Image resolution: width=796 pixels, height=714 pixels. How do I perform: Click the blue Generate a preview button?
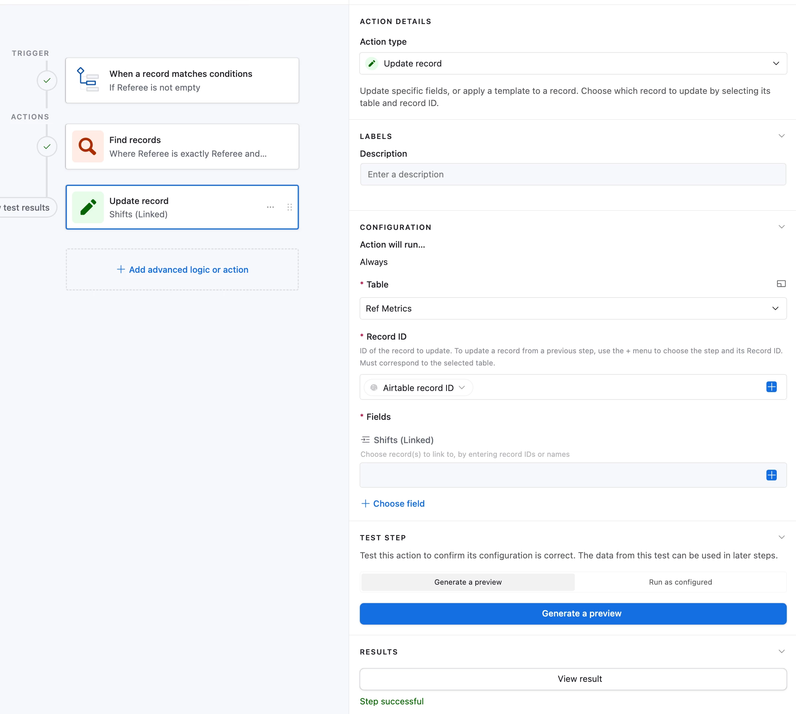(573, 613)
